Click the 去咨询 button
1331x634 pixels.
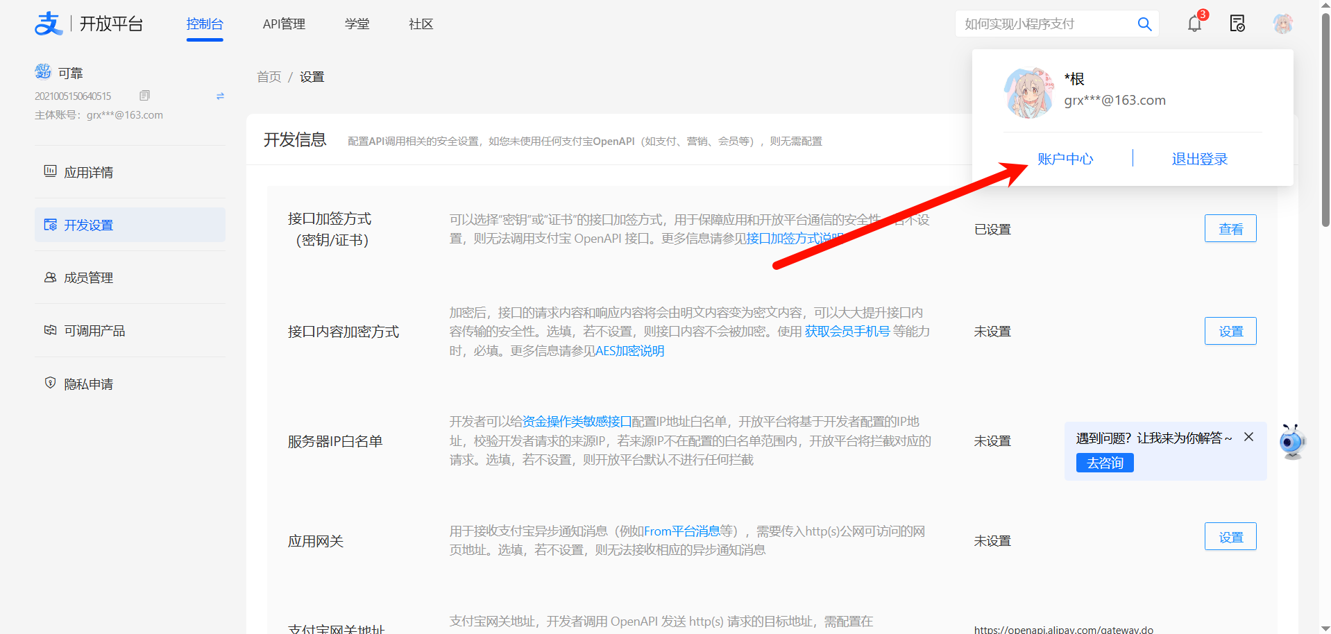coord(1104,463)
